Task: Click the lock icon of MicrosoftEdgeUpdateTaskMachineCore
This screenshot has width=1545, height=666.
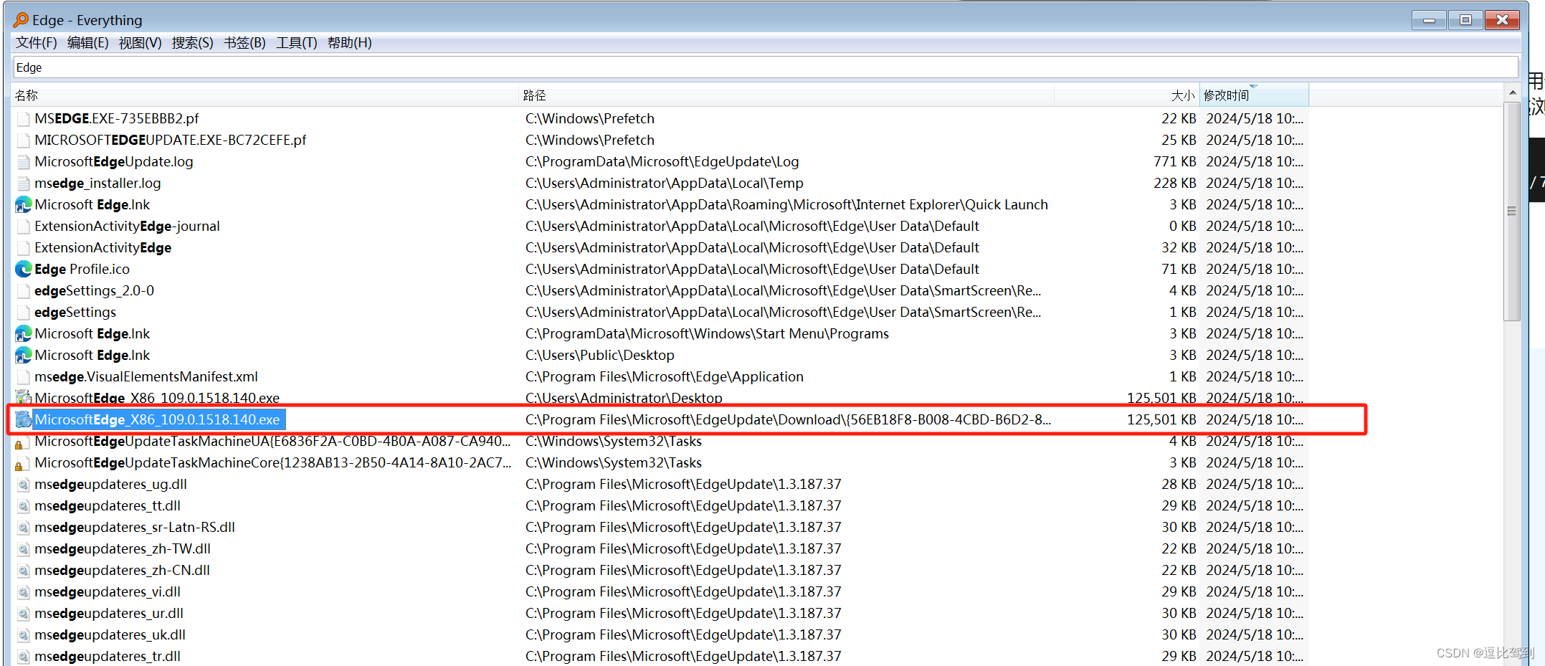Action: tap(22, 463)
